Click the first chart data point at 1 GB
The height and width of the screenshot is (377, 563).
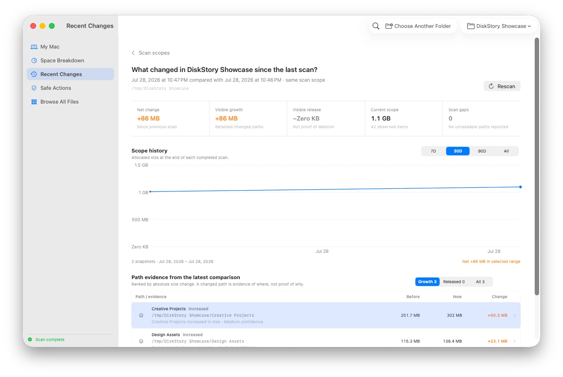[x=150, y=192]
